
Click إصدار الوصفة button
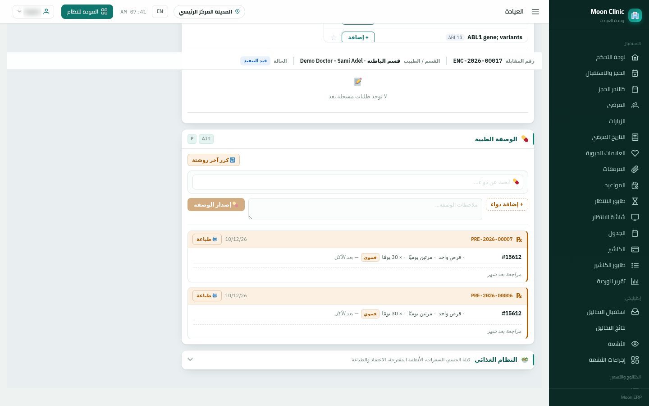point(216,204)
